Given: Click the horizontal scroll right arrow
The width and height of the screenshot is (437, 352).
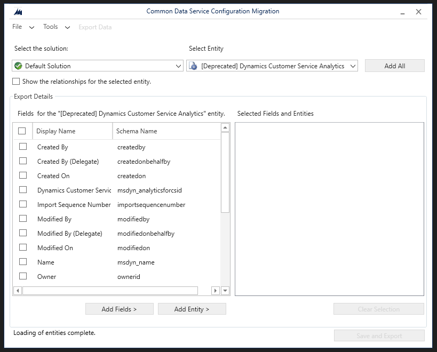Looking at the screenshot, I should [x=216, y=291].
